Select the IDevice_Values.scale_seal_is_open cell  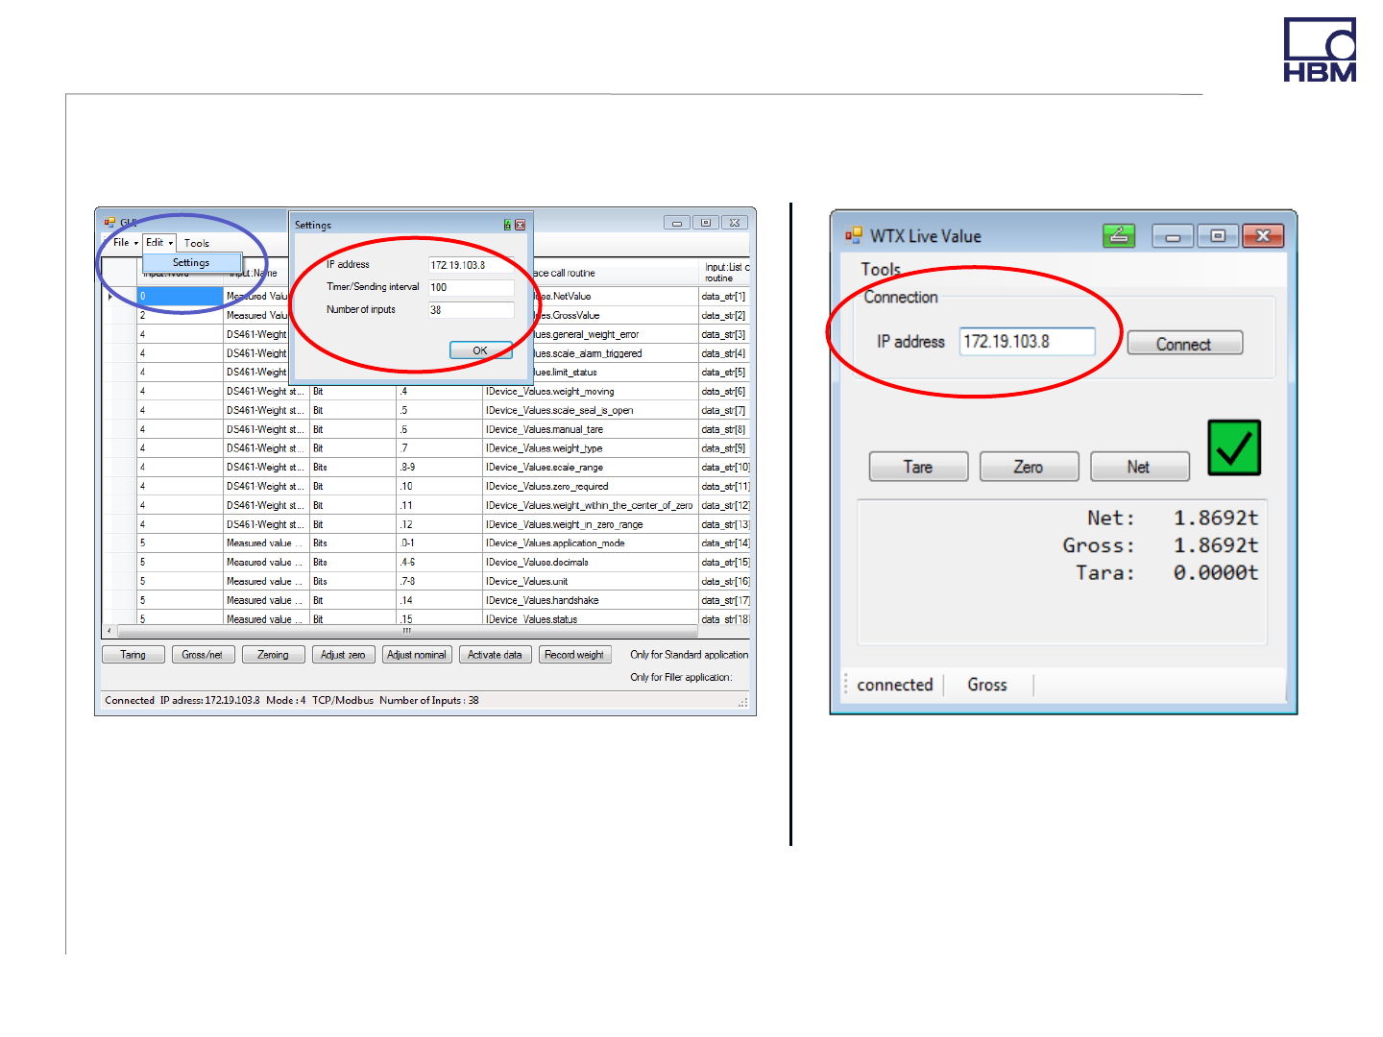point(591,411)
